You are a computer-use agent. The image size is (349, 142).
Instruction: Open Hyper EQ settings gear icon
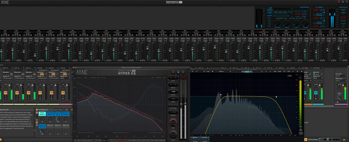(x=178, y=72)
